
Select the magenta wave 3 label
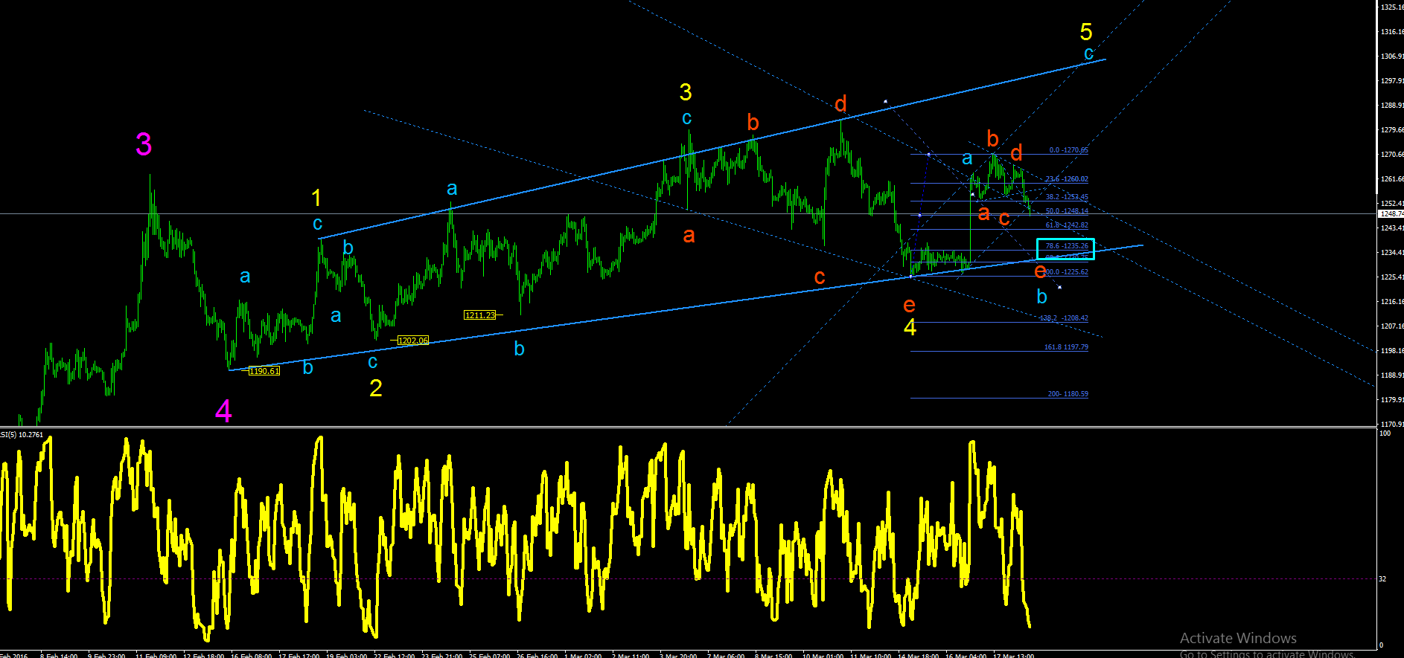coord(144,144)
